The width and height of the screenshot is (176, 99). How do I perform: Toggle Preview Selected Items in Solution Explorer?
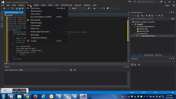pyautogui.click(x=162, y=16)
